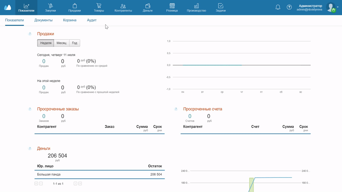The image size is (342, 192).
Task: Open the Продажи sales section
Action: pyautogui.click(x=74, y=8)
